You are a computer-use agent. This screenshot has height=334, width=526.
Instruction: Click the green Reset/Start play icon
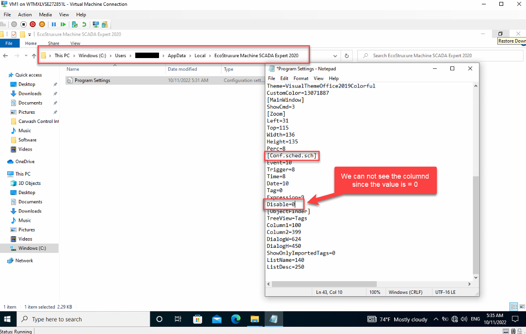63,24
